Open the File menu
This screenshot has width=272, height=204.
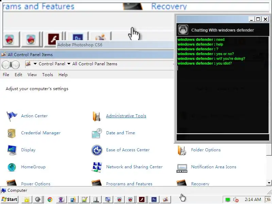click(x=6, y=75)
